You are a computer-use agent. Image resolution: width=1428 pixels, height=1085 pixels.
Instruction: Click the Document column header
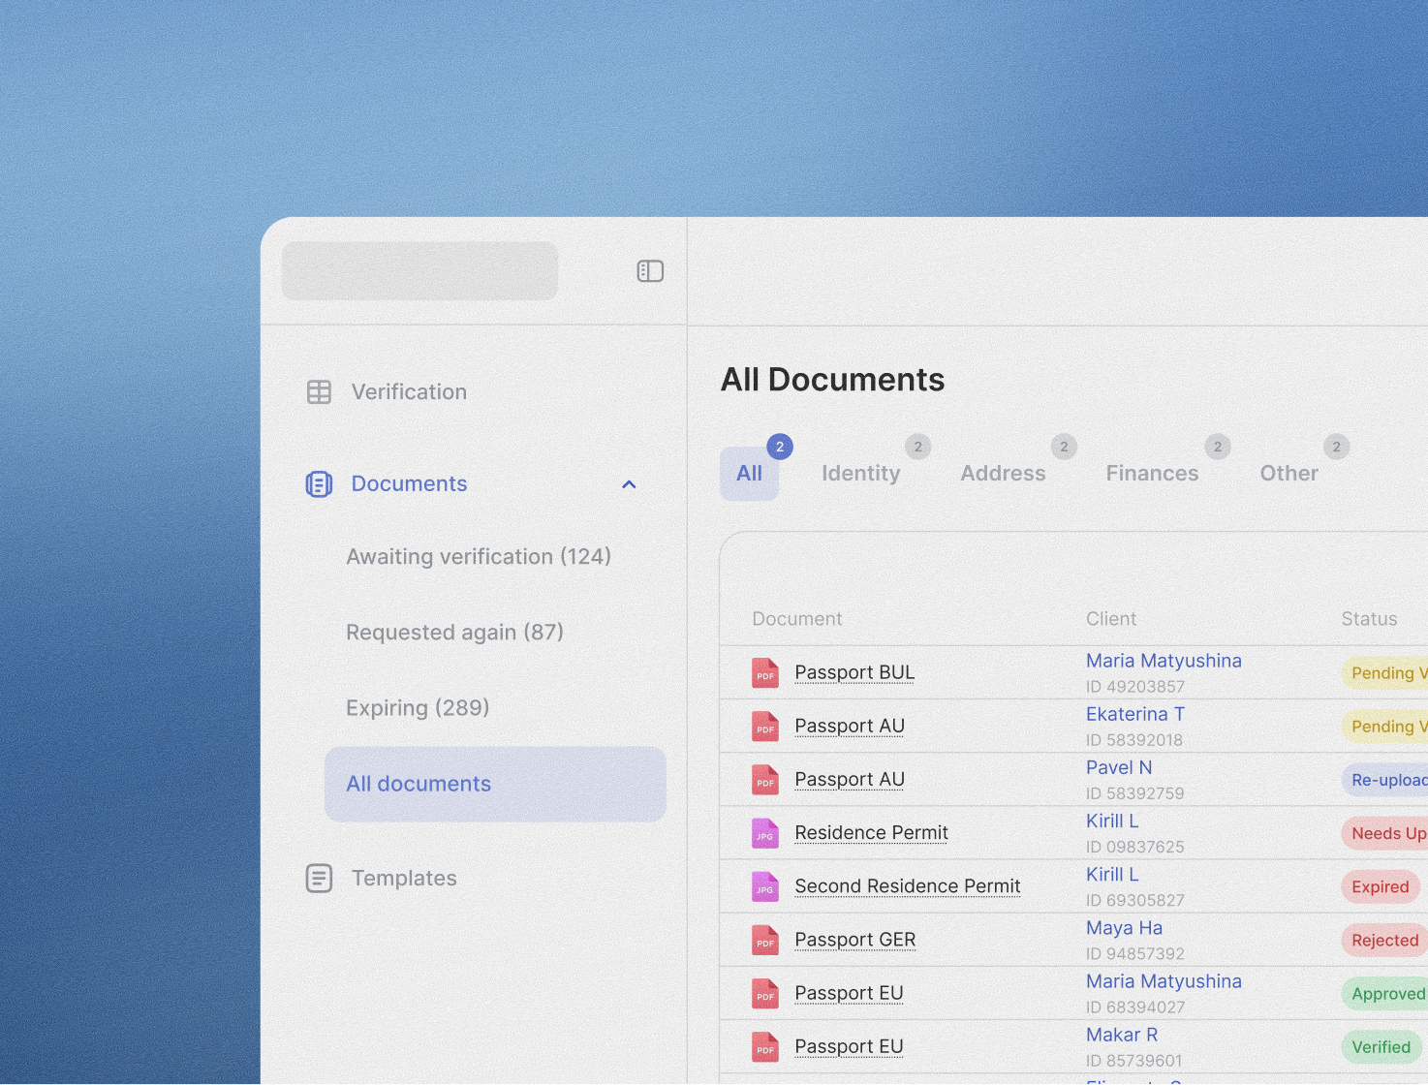tap(797, 619)
